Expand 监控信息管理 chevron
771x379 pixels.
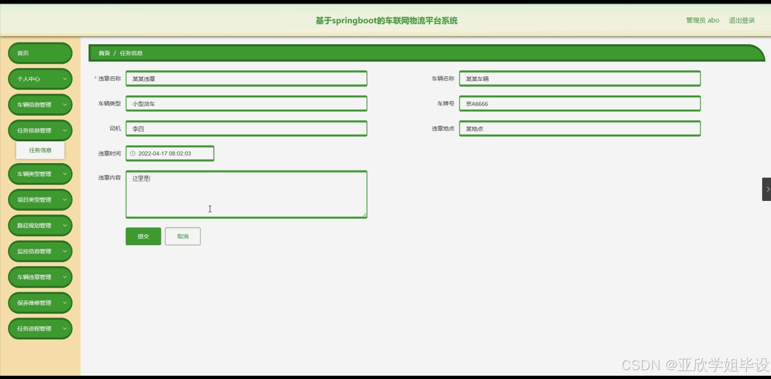click(x=65, y=251)
